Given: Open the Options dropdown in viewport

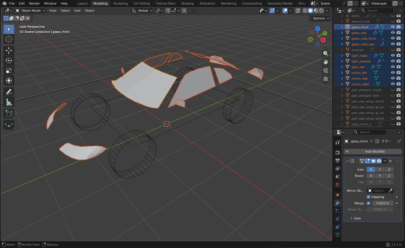Looking at the screenshot, I should [x=321, y=18].
